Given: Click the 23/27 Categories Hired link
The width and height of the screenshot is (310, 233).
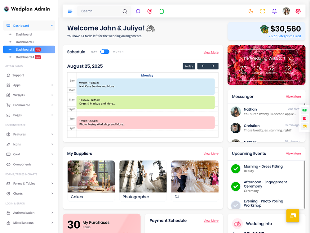Looking at the screenshot, I should click(285, 36).
